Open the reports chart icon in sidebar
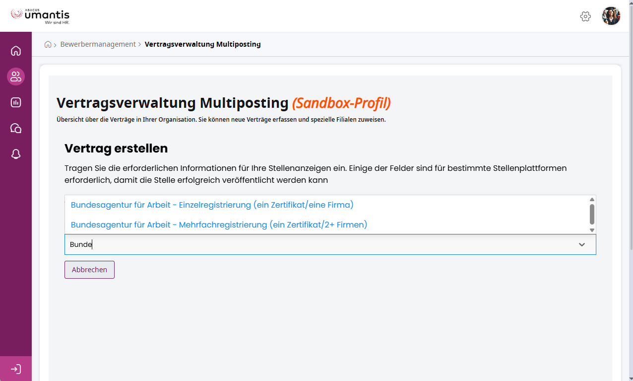 16,102
